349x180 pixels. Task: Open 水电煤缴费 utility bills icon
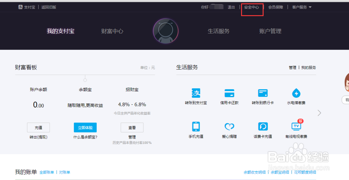click(296, 93)
